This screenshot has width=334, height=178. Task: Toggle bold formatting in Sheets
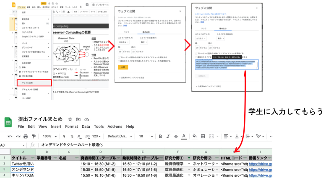click(x=160, y=136)
